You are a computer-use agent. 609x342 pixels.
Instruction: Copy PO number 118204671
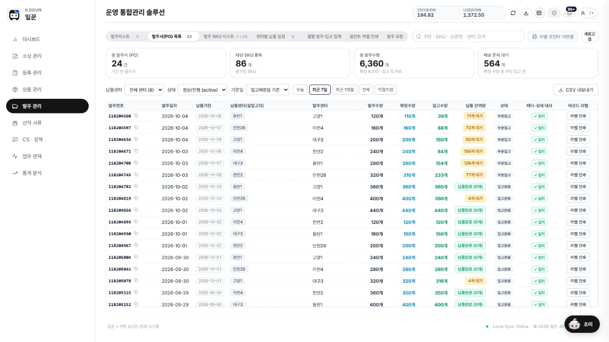(x=136, y=151)
